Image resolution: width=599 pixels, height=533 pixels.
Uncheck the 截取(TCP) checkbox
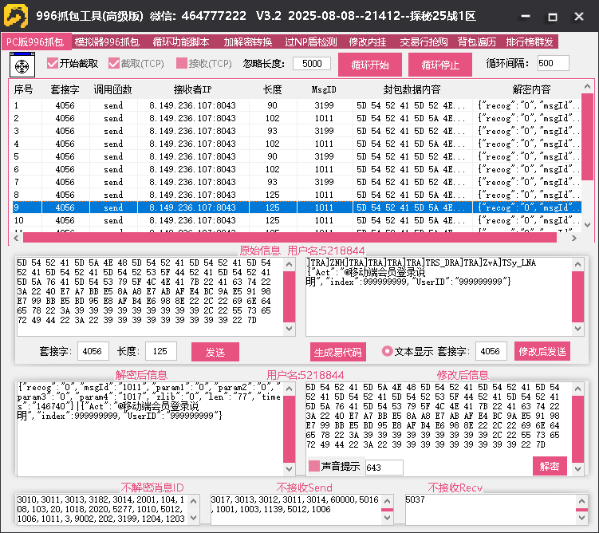click(x=114, y=64)
